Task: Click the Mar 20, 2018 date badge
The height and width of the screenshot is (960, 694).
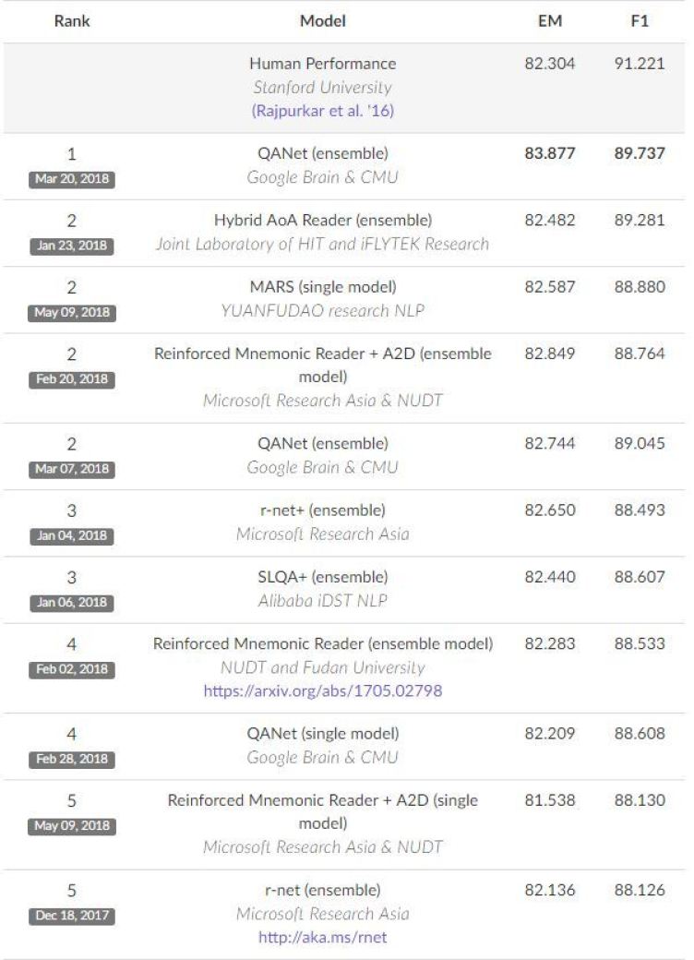Action: (72, 179)
